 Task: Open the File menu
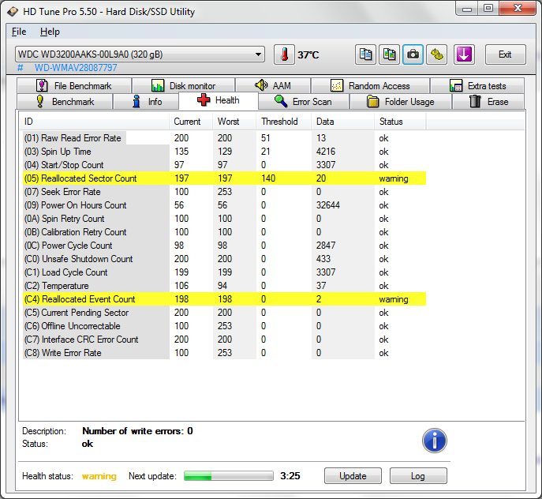pyautogui.click(x=19, y=32)
